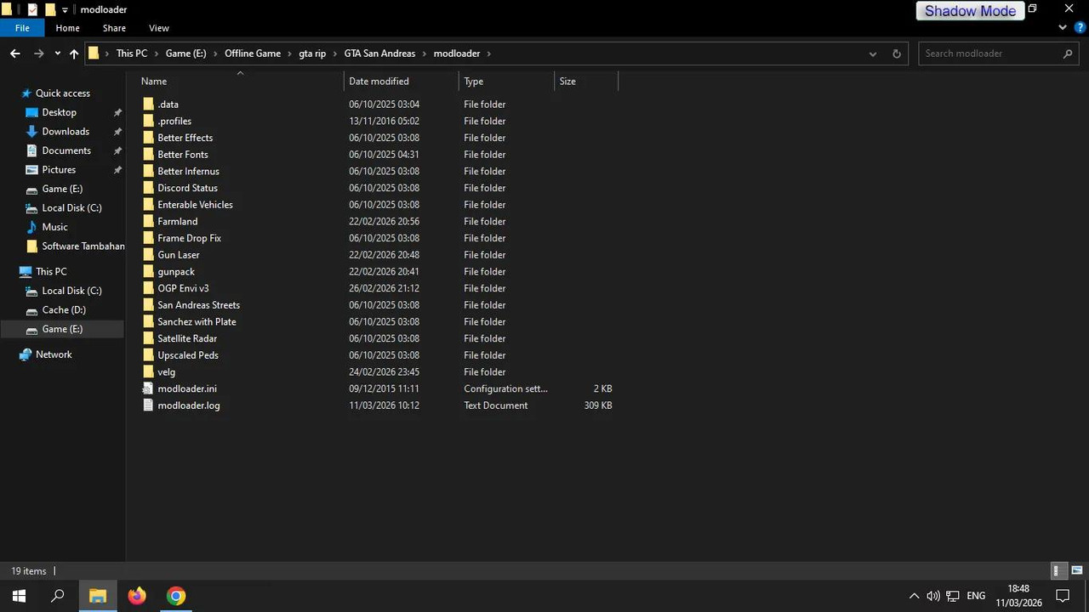Click the Shadow Mode button
1089x612 pixels.
(970, 10)
